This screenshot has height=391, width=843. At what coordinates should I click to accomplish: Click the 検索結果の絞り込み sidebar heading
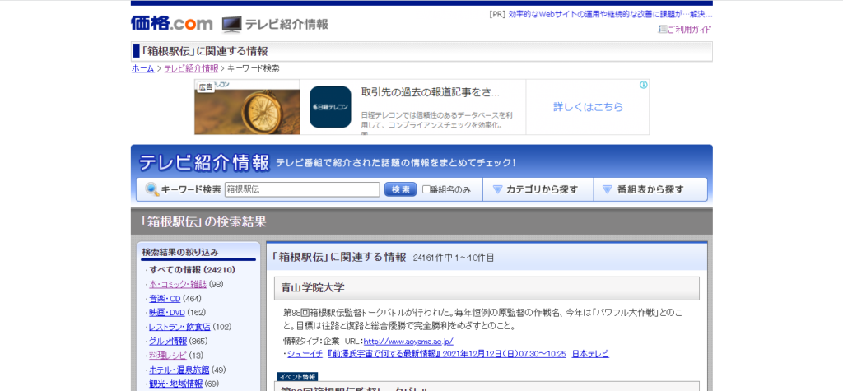coord(180,252)
